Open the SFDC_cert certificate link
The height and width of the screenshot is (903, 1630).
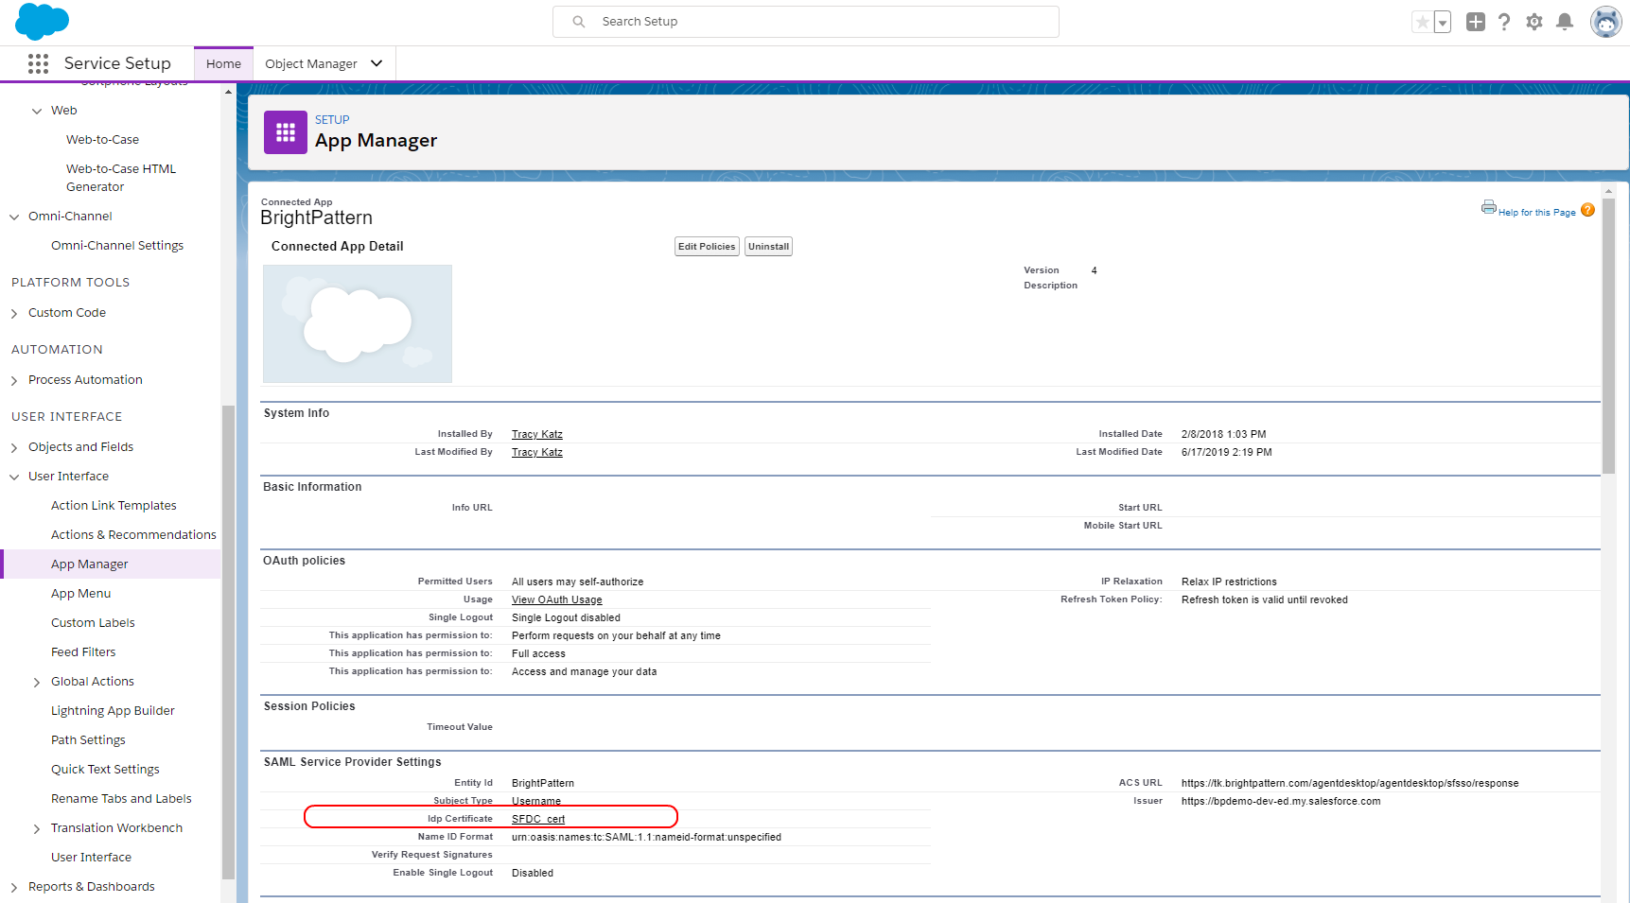pos(538,819)
